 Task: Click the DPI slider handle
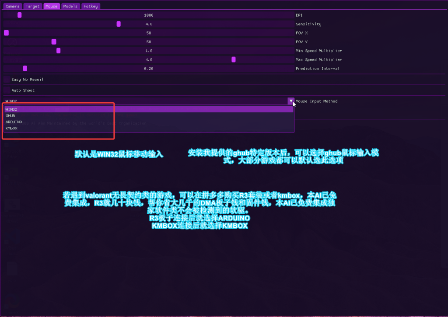pos(19,15)
